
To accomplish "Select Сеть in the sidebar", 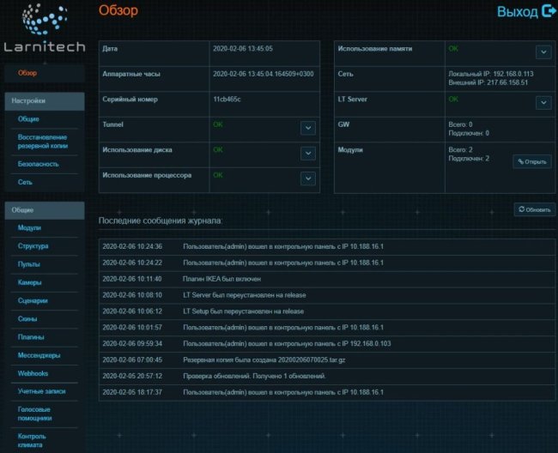I will pos(25,182).
